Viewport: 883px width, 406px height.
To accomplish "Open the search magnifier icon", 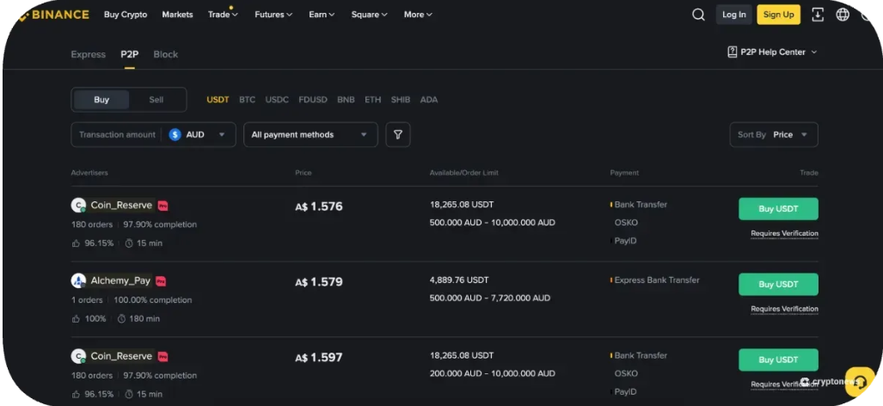I will (x=698, y=15).
